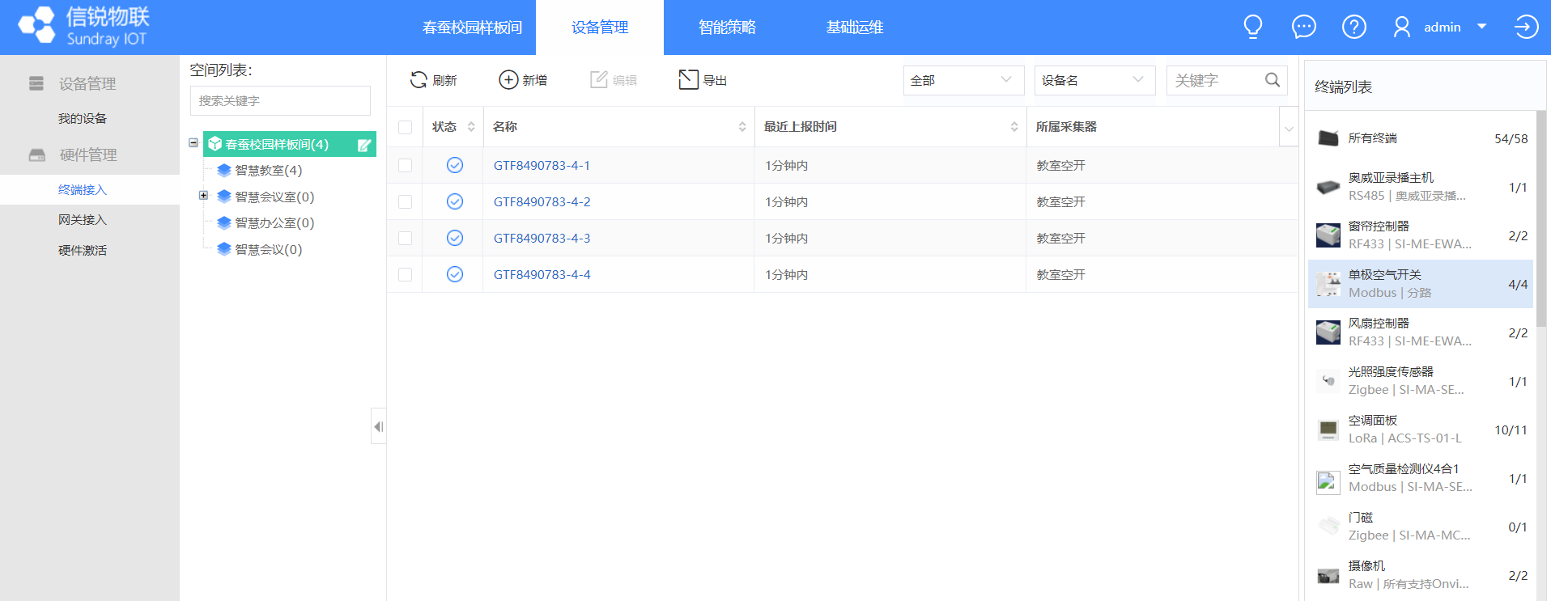Switch to 智能策略 top tab

(x=727, y=28)
